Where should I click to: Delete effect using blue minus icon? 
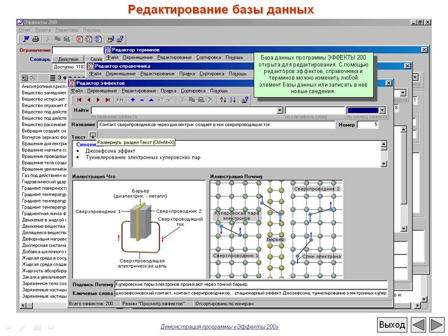[142, 100]
